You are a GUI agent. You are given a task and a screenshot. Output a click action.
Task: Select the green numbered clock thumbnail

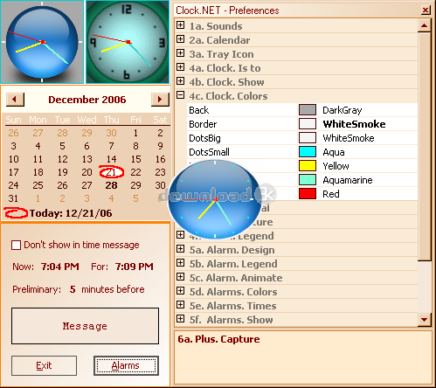pyautogui.click(x=128, y=42)
